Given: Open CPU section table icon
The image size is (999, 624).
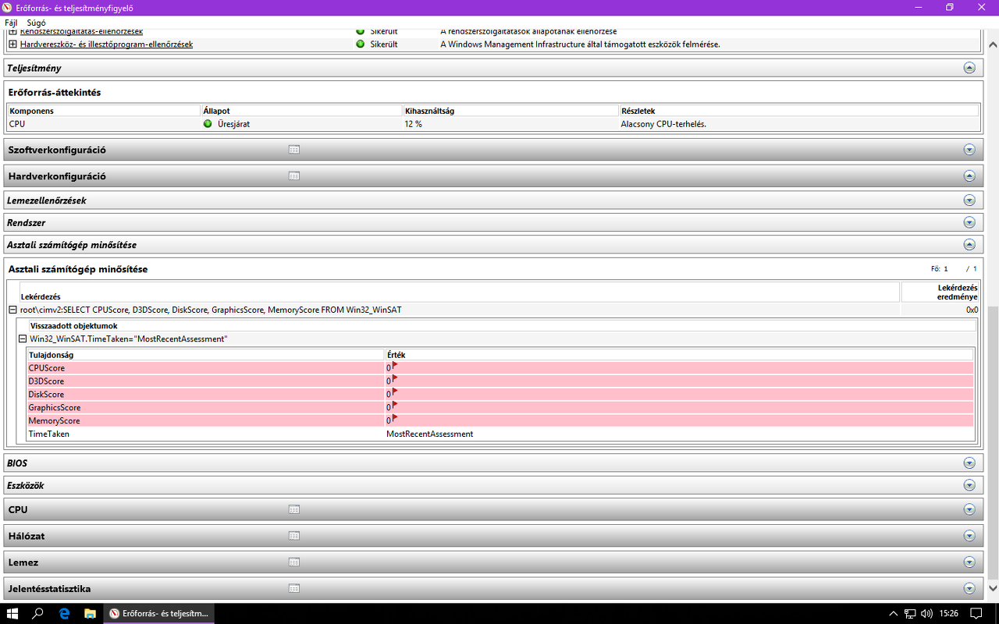Looking at the screenshot, I should click(x=294, y=510).
